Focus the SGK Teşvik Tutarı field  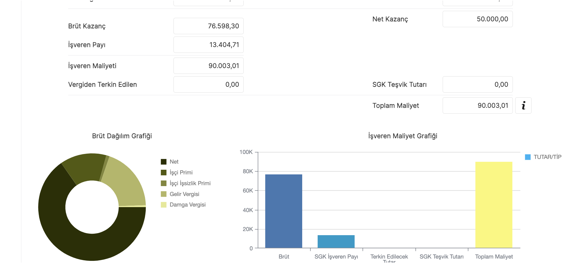pos(478,84)
